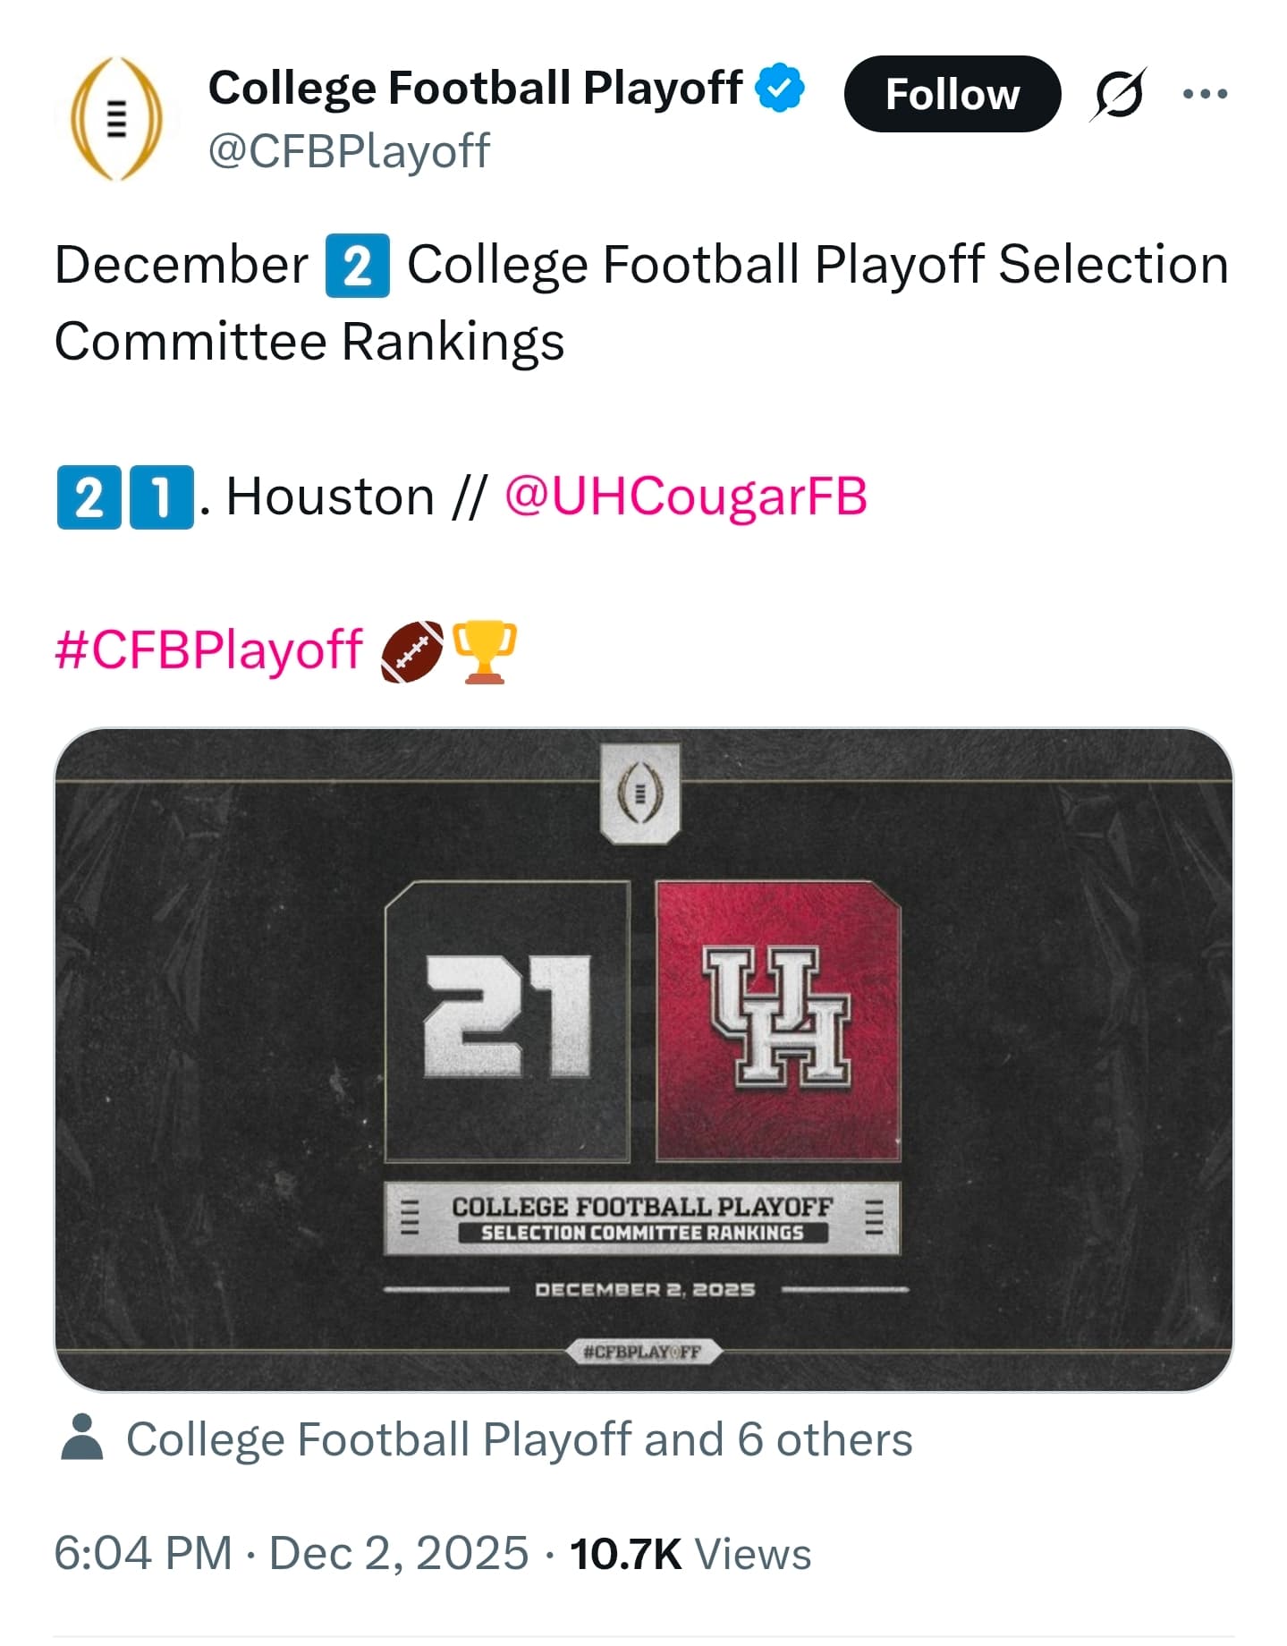Open the College Football Playoff display name
Image resolution: width=1287 pixels, height=1646 pixels.
475,88
